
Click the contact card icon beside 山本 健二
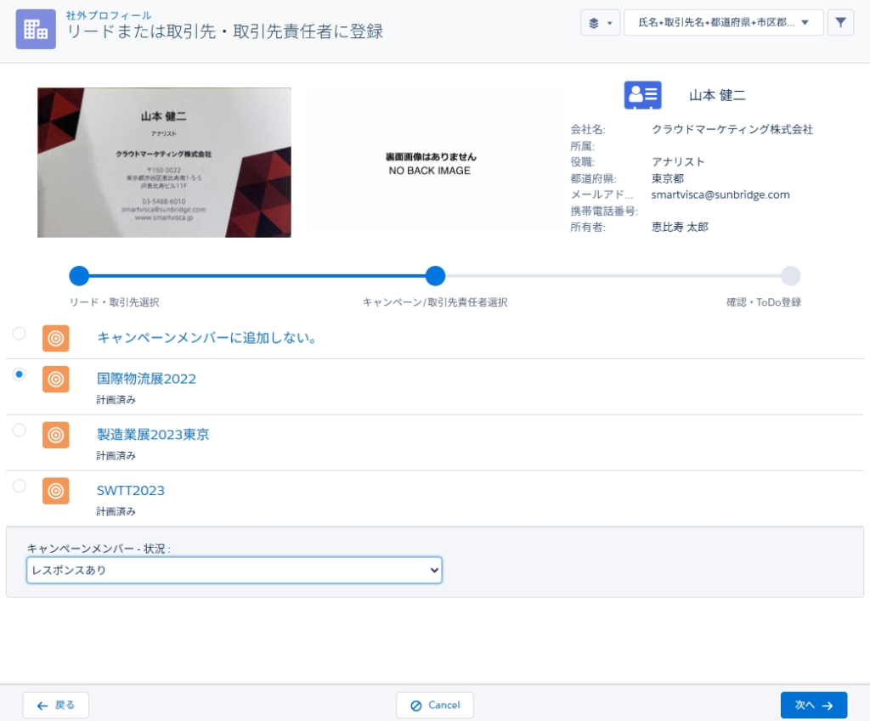tap(642, 95)
